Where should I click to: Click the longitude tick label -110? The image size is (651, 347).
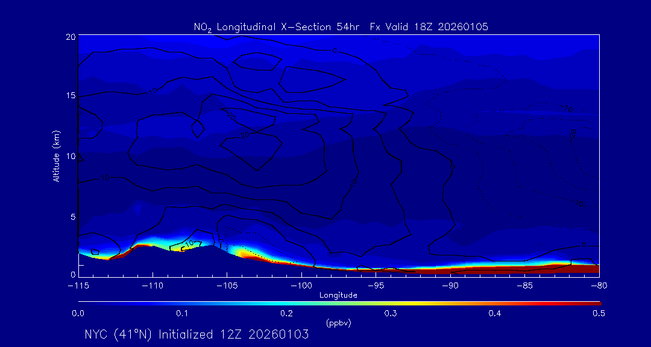pyautogui.click(x=153, y=286)
